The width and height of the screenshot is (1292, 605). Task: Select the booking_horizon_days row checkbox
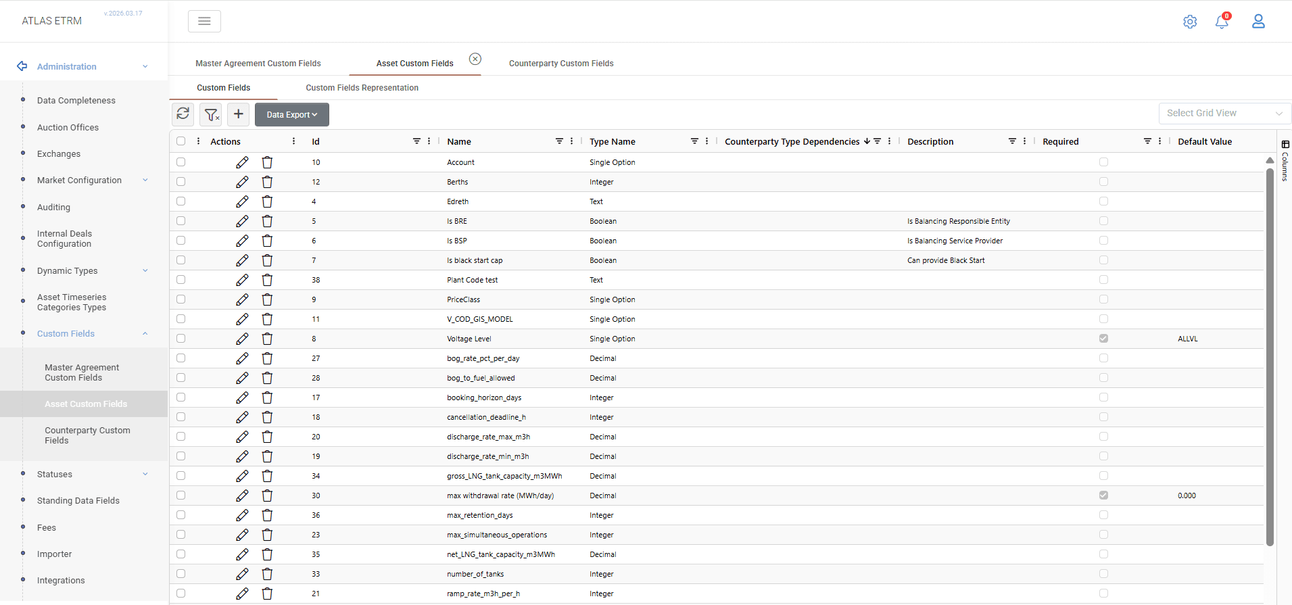click(x=181, y=397)
